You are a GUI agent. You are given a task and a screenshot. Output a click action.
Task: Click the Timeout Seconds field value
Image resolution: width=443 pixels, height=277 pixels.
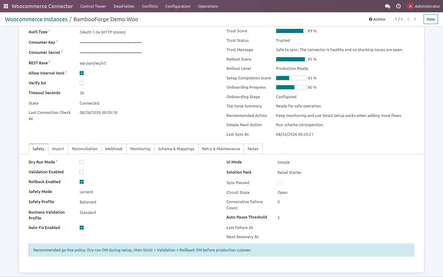[82, 93]
